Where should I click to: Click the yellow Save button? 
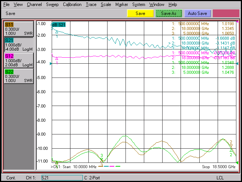(x=140, y=13)
